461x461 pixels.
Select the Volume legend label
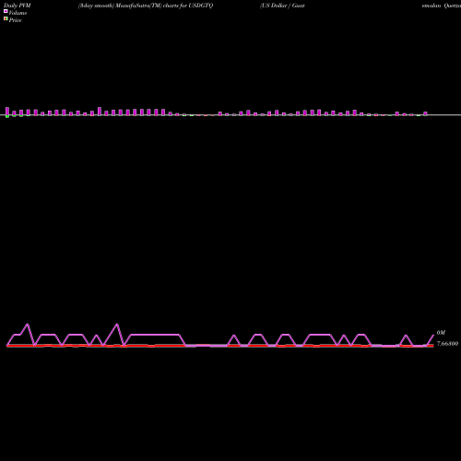pos(18,13)
